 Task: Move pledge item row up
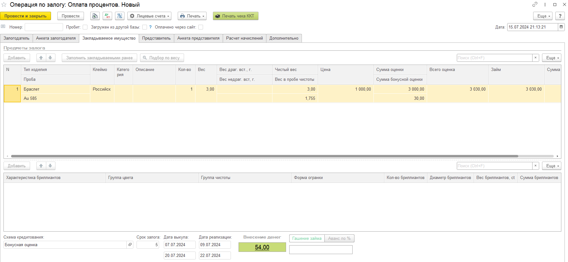pyautogui.click(x=41, y=58)
